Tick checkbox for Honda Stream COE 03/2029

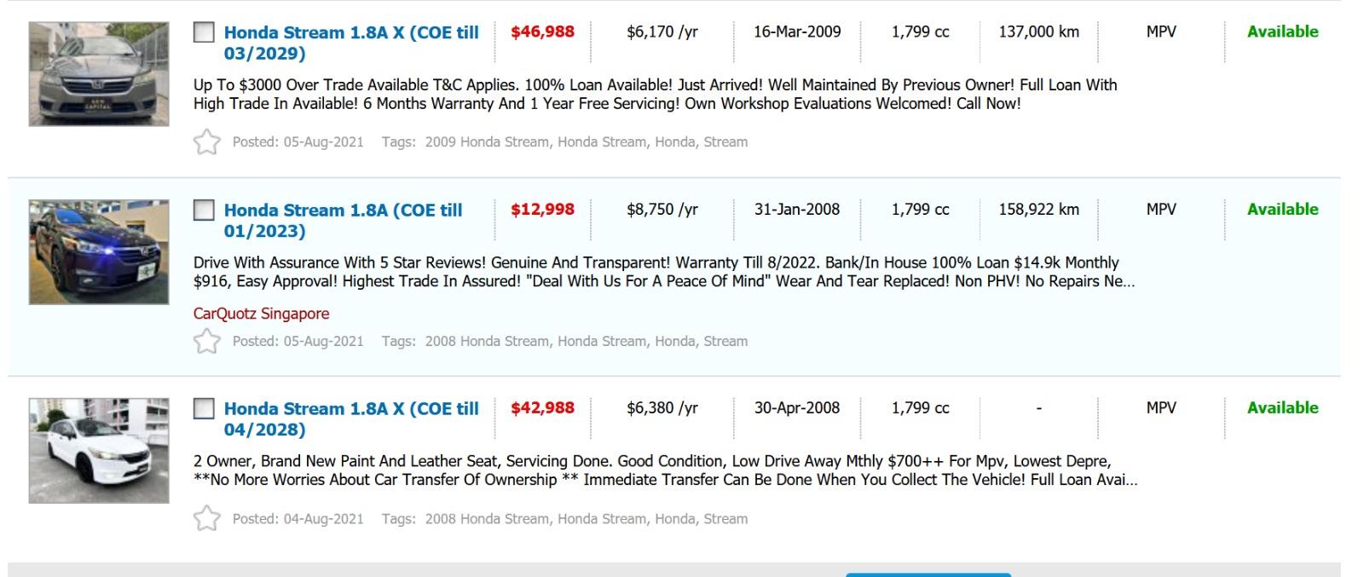(204, 32)
